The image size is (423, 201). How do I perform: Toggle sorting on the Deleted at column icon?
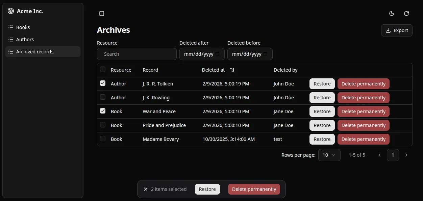(232, 70)
